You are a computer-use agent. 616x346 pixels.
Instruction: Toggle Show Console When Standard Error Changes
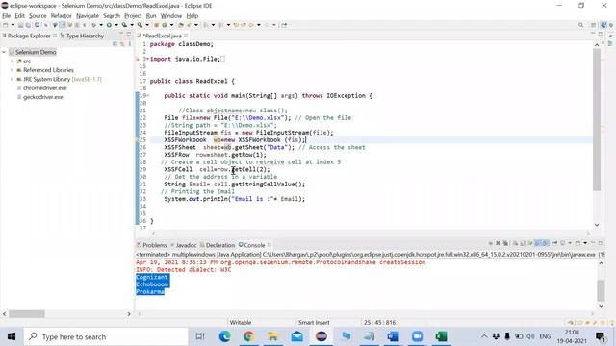tap(546, 243)
